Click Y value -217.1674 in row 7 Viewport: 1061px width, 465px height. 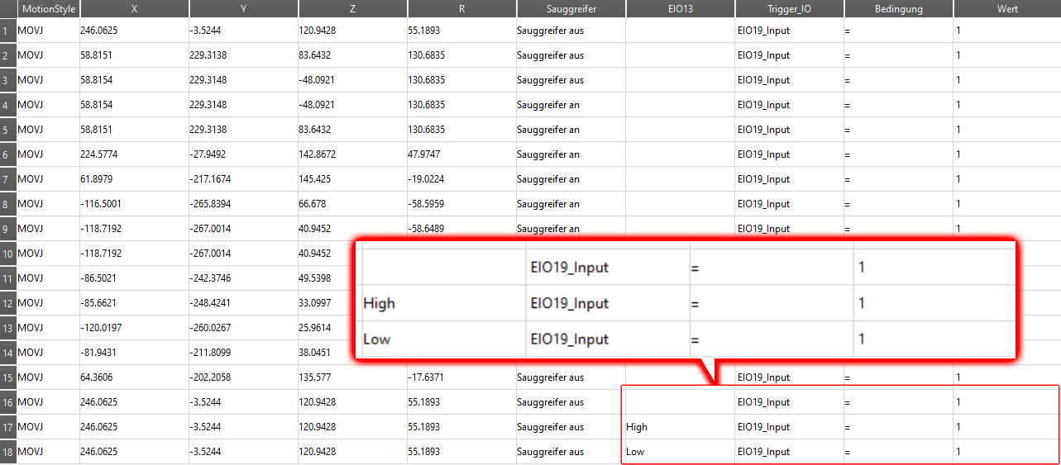pyautogui.click(x=243, y=179)
